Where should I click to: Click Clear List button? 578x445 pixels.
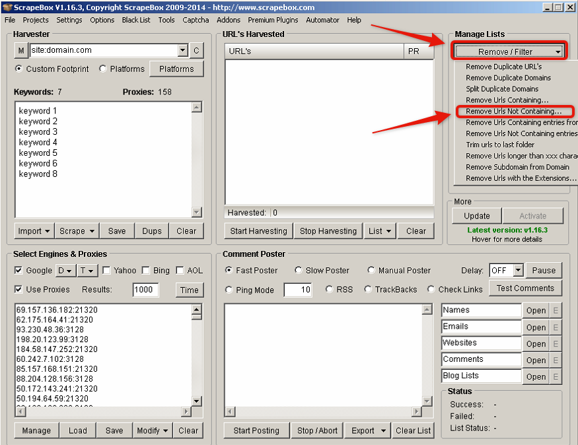click(413, 430)
